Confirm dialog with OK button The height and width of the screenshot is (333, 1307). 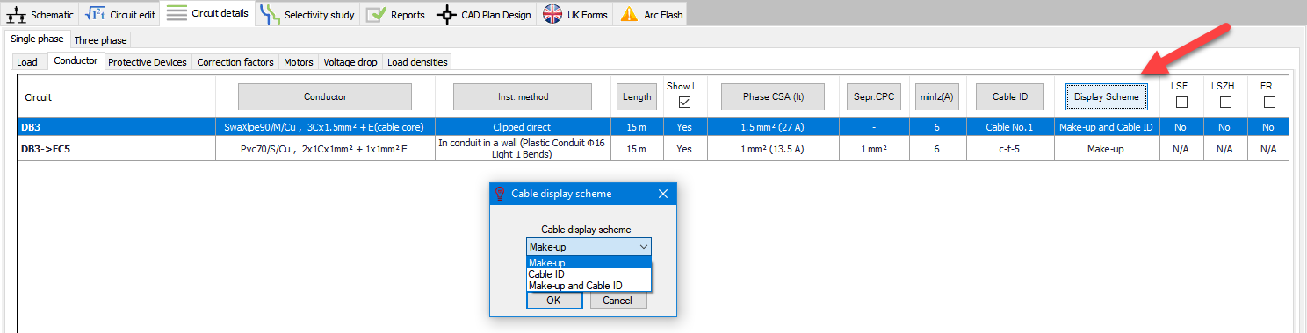point(554,301)
